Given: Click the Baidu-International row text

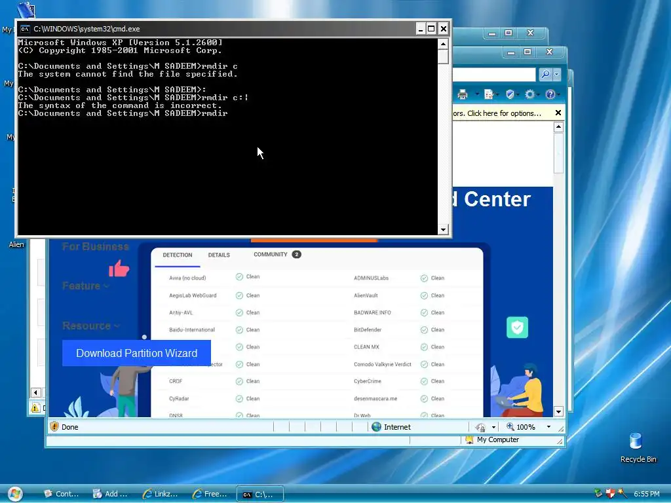Looking at the screenshot, I should (192, 330).
